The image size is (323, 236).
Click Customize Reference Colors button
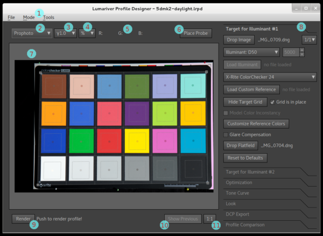click(x=256, y=124)
